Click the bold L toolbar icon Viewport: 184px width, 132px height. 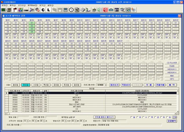pos(49,10)
